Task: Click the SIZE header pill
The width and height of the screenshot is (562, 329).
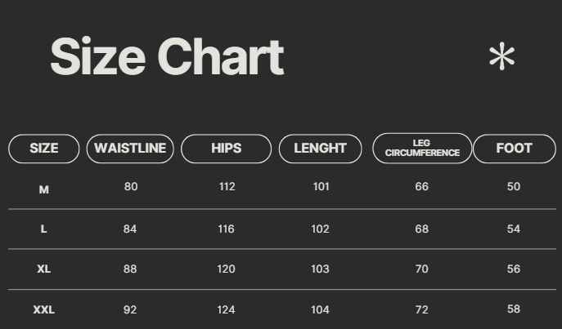Action: coord(44,149)
